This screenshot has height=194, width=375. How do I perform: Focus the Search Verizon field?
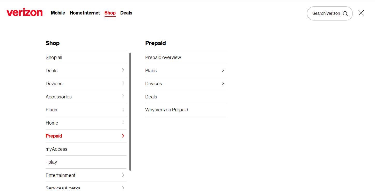coord(326,13)
